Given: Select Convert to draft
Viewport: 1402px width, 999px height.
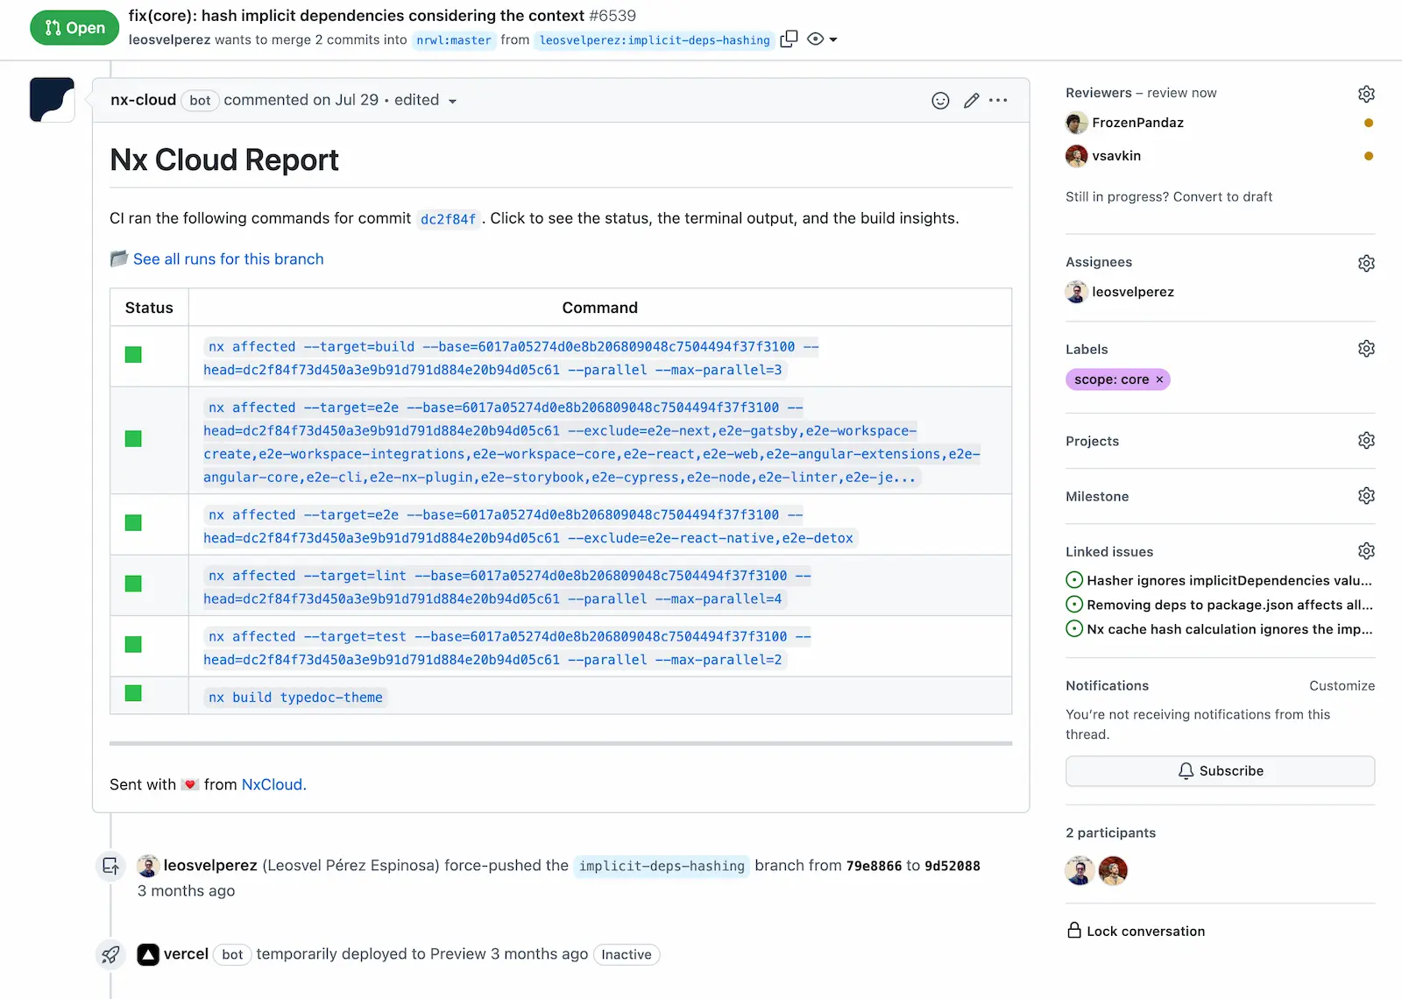Looking at the screenshot, I should [x=1222, y=196].
